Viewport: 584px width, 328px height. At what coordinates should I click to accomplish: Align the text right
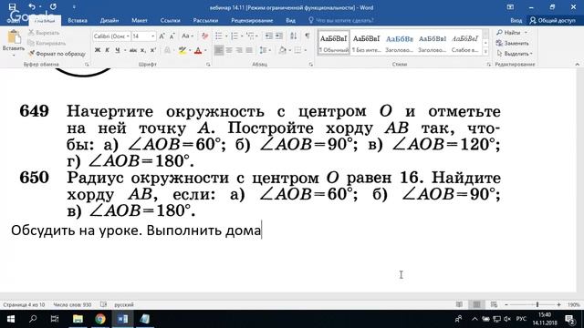pyautogui.click(x=239, y=50)
